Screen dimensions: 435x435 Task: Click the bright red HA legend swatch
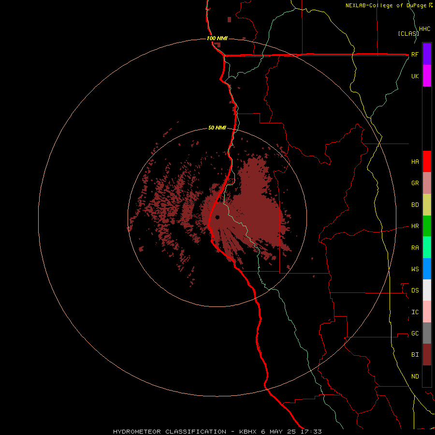pyautogui.click(x=427, y=161)
